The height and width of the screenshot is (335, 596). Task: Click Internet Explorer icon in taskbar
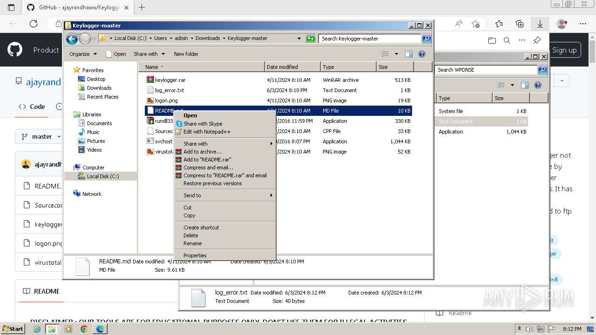pyautogui.click(x=37, y=329)
